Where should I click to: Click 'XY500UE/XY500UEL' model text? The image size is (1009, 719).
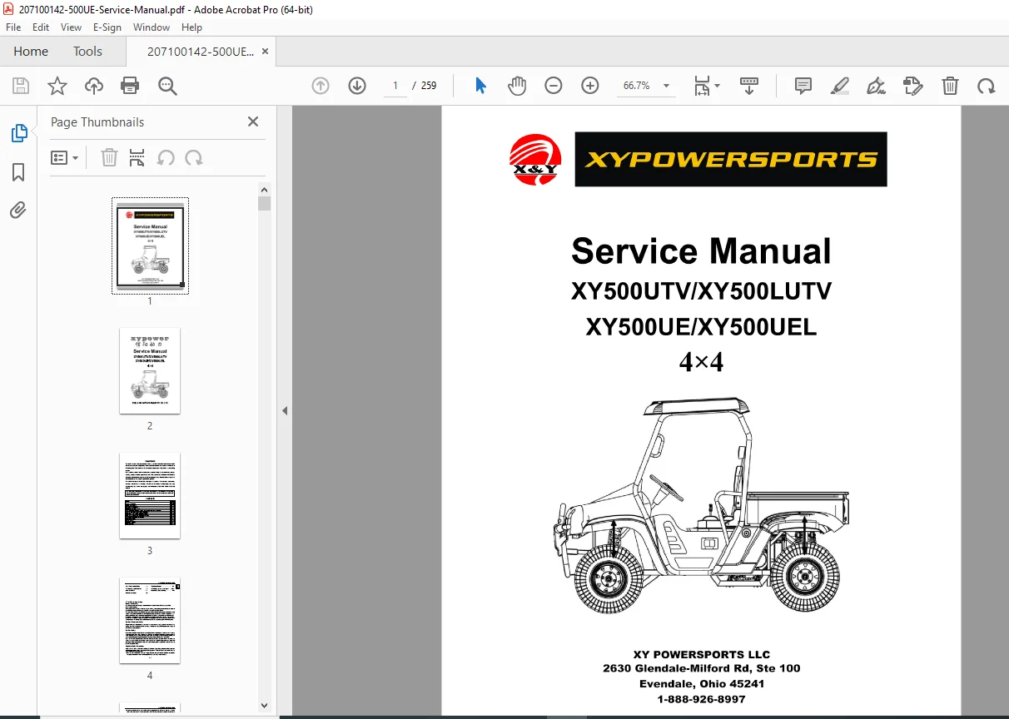pos(701,327)
